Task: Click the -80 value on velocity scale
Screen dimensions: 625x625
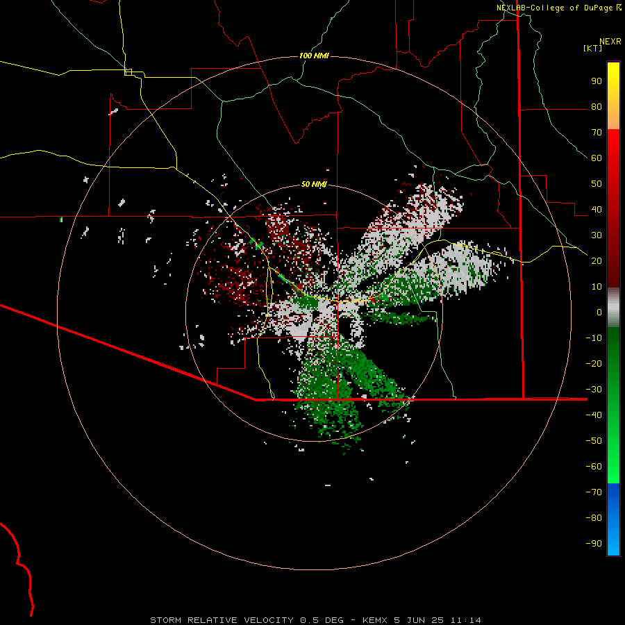Action: [594, 518]
